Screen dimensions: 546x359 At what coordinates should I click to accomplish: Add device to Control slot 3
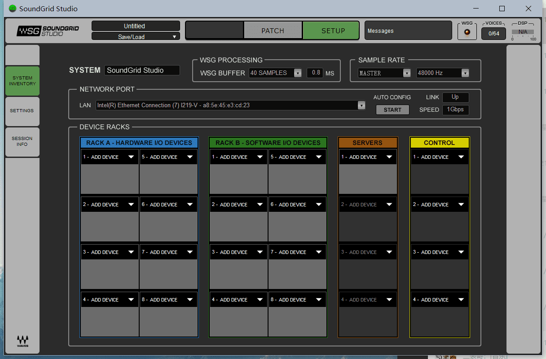(x=440, y=252)
